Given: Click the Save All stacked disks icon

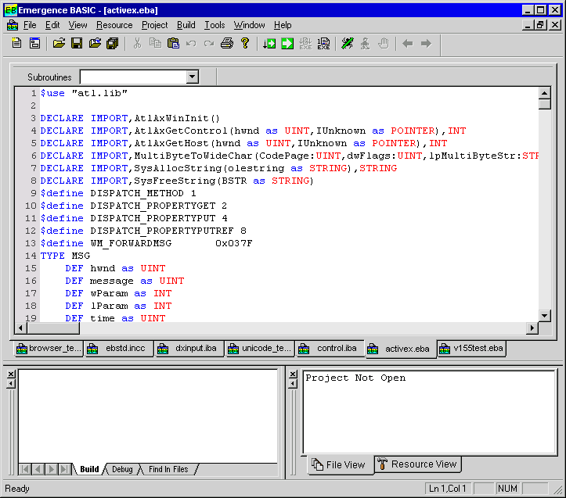Looking at the screenshot, I should click(114, 44).
